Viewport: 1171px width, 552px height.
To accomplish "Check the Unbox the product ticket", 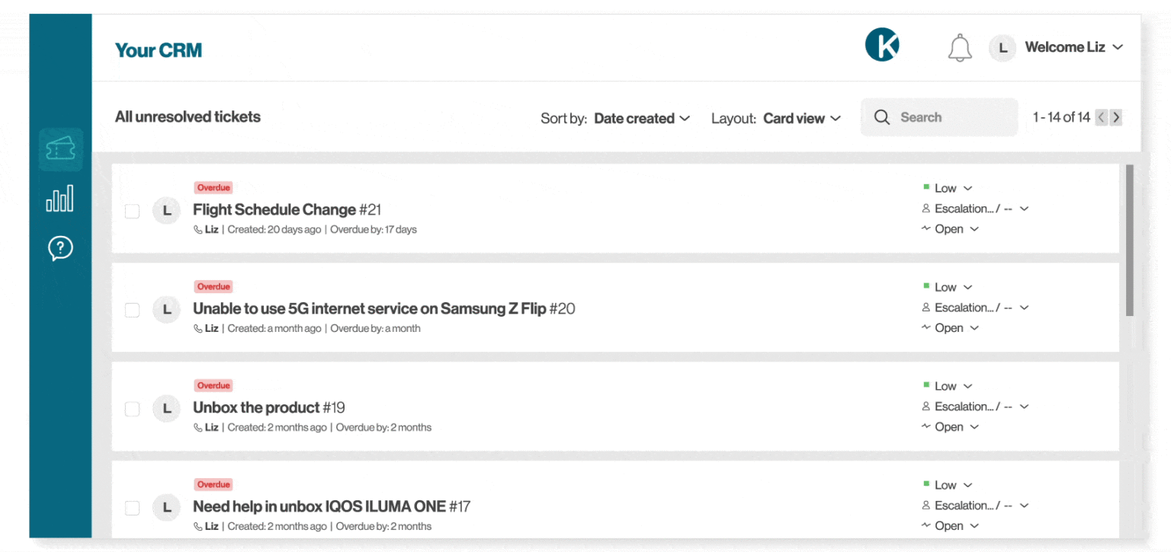I will click(133, 409).
